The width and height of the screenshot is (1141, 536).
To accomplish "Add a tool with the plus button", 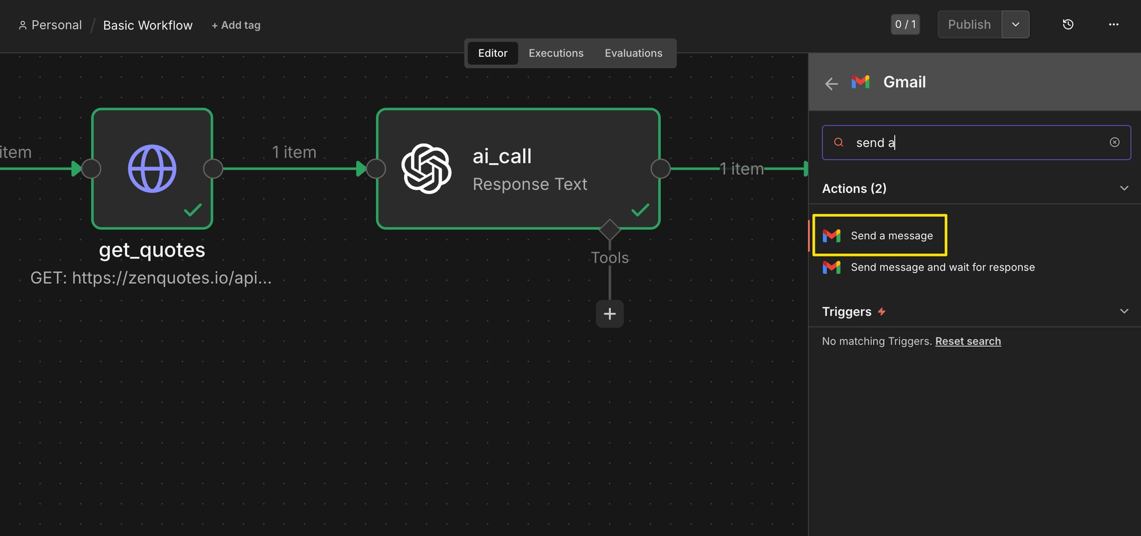I will (609, 314).
